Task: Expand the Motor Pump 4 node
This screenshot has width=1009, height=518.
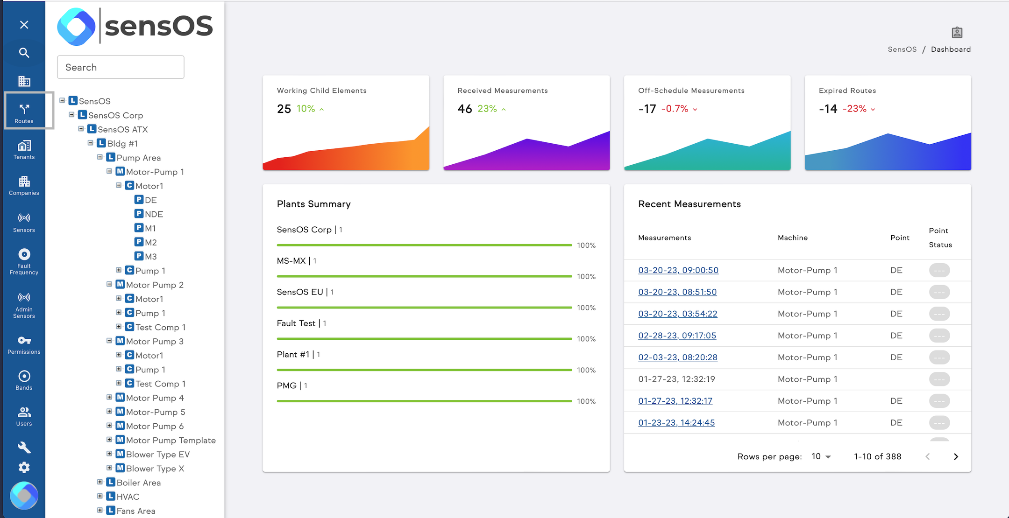Action: pyautogui.click(x=109, y=397)
